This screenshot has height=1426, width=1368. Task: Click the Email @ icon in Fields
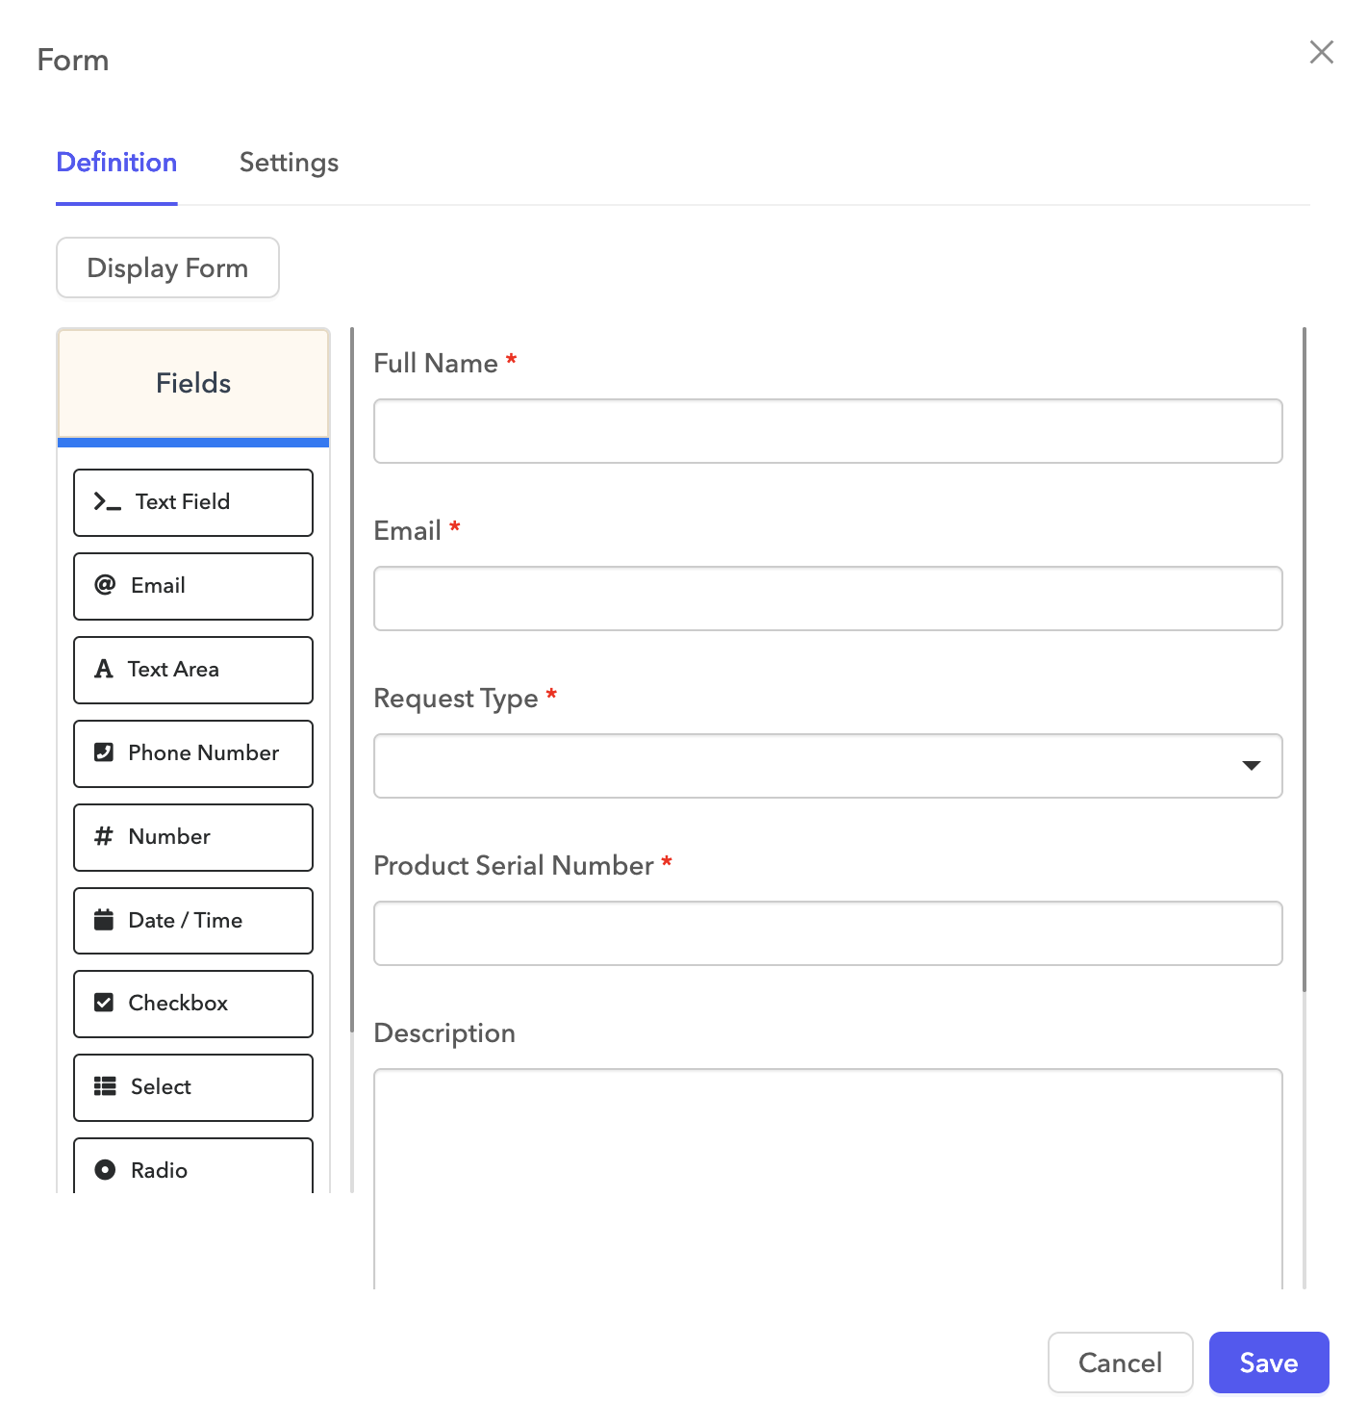tap(105, 585)
